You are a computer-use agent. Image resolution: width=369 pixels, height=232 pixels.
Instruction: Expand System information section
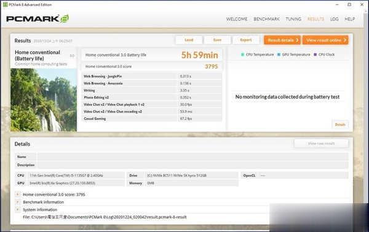pyautogui.click(x=17, y=209)
